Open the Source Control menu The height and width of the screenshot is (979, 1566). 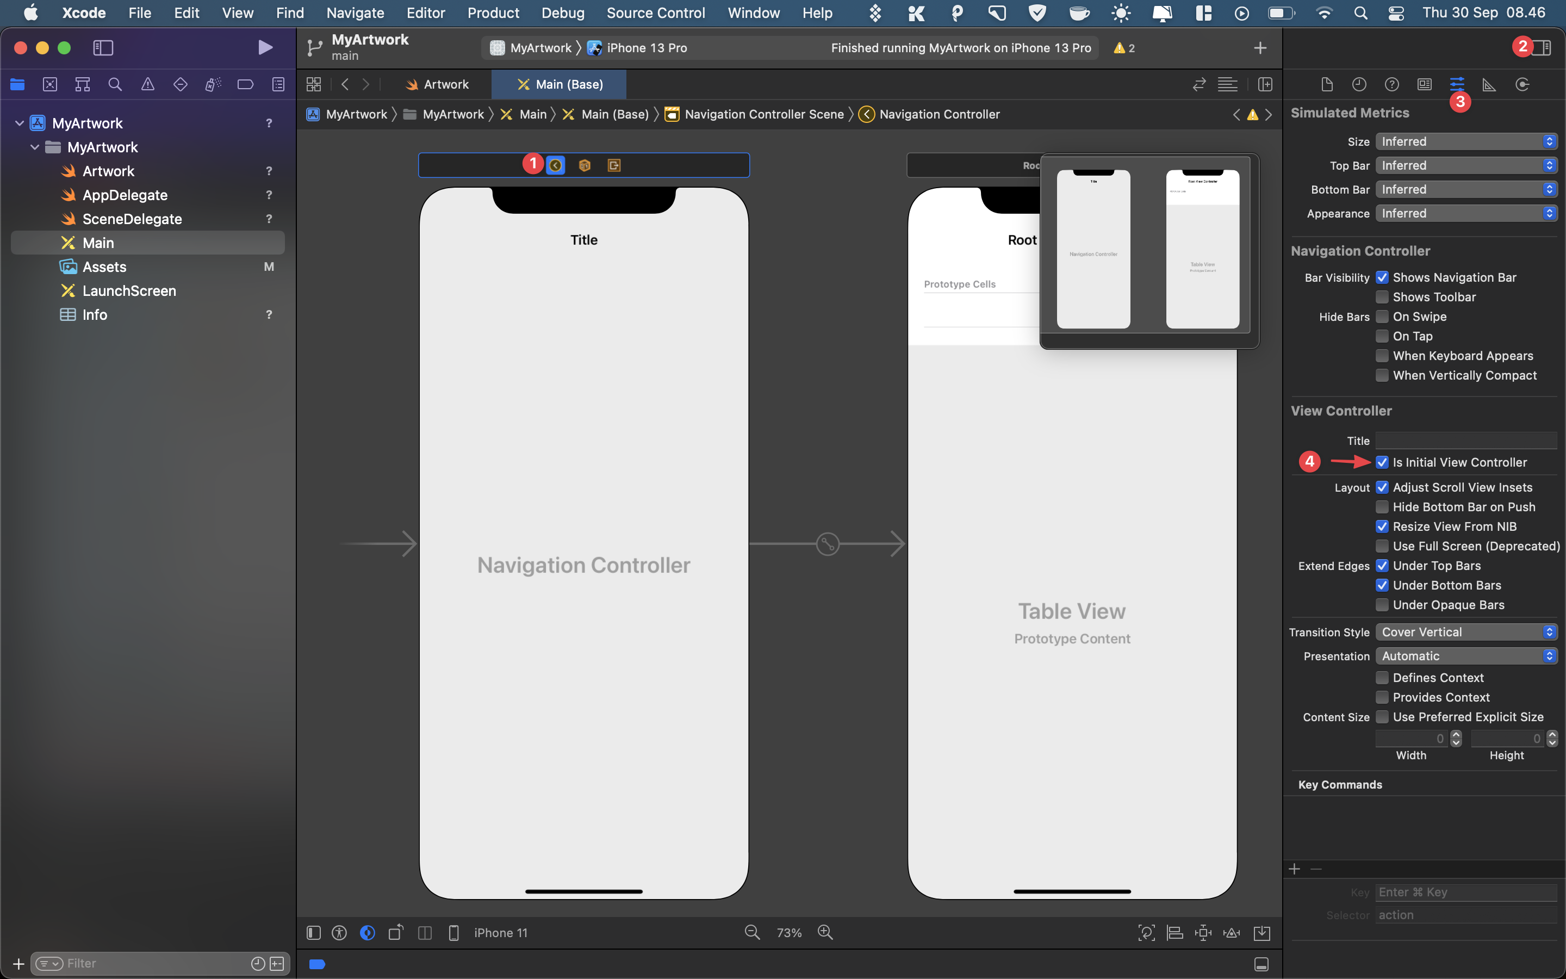pos(656,13)
